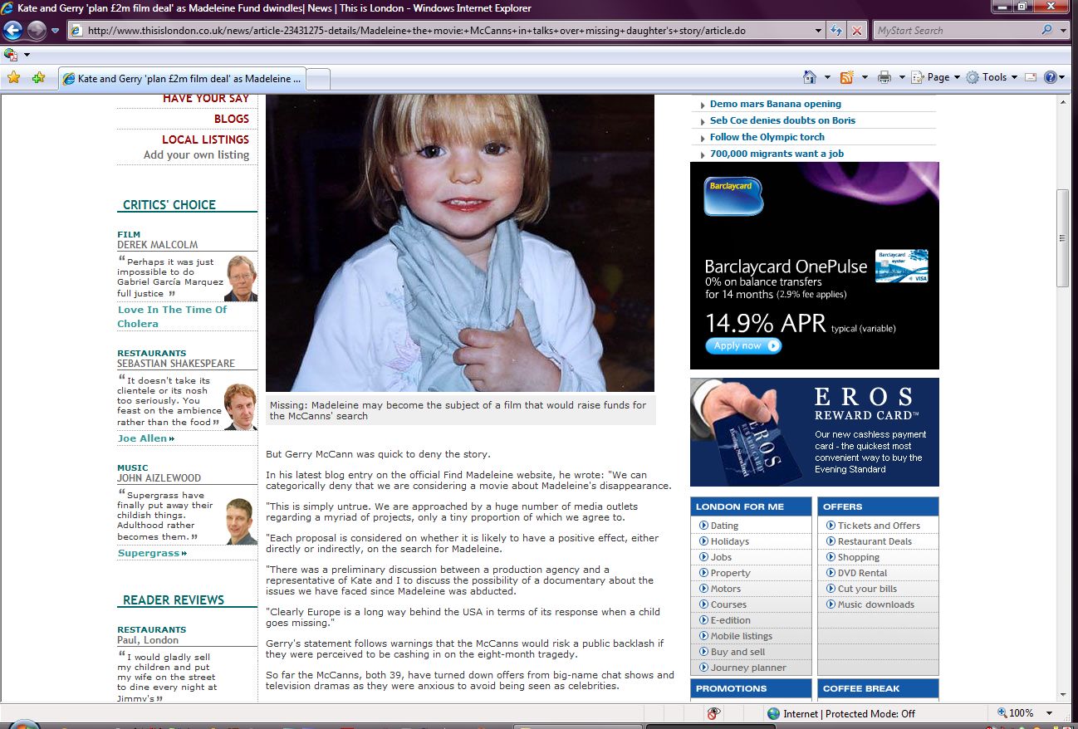
Task: Click the 'Seb Coe denies doubts on Boris' link
Action: [782, 120]
